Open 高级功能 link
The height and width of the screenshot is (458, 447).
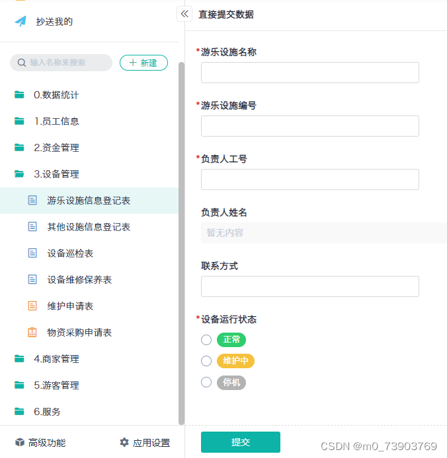pyautogui.click(x=40, y=442)
